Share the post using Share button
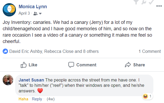164x103 pixels. (x=135, y=65)
